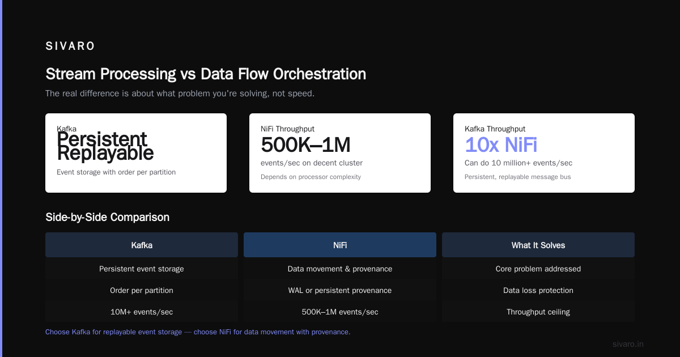The height and width of the screenshot is (357, 680).
Task: Click the SIVARO logo text
Action: click(70, 46)
